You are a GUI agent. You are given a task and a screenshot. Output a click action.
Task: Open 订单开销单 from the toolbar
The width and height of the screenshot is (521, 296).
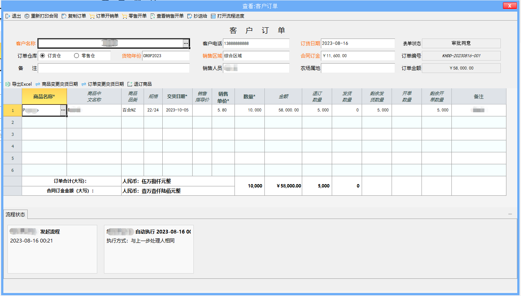click(104, 16)
